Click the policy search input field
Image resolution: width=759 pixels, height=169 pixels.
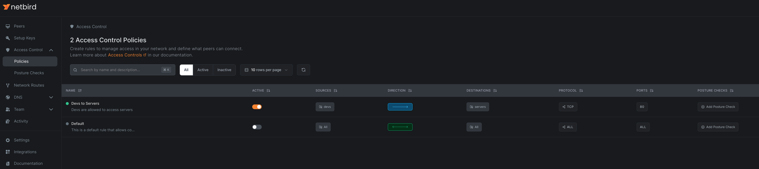(x=119, y=70)
